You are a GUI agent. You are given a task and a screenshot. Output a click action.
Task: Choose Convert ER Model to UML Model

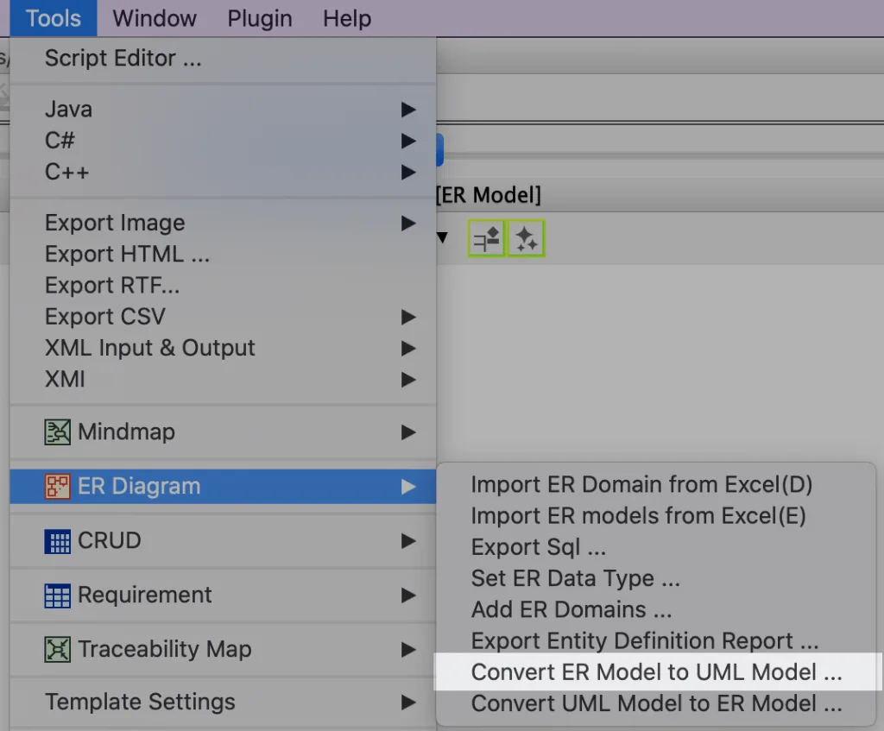pos(656,672)
